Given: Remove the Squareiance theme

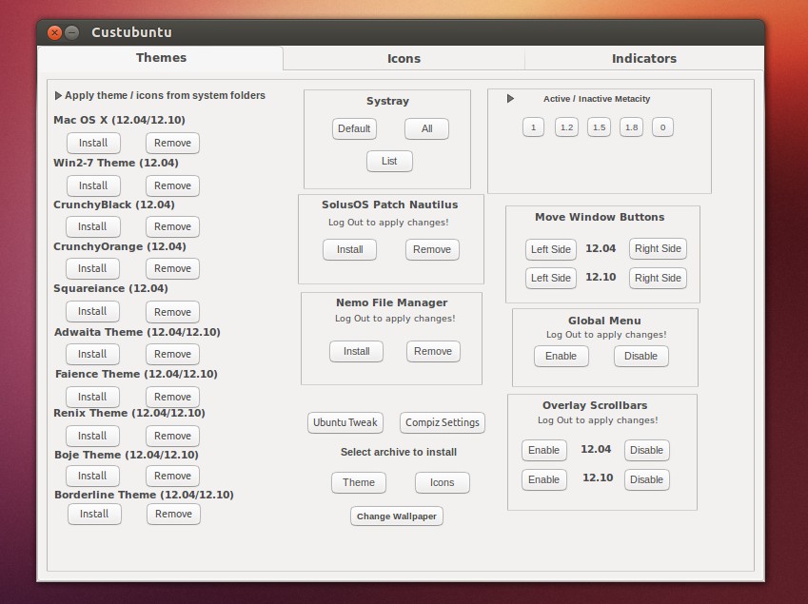Looking at the screenshot, I should 172,312.
